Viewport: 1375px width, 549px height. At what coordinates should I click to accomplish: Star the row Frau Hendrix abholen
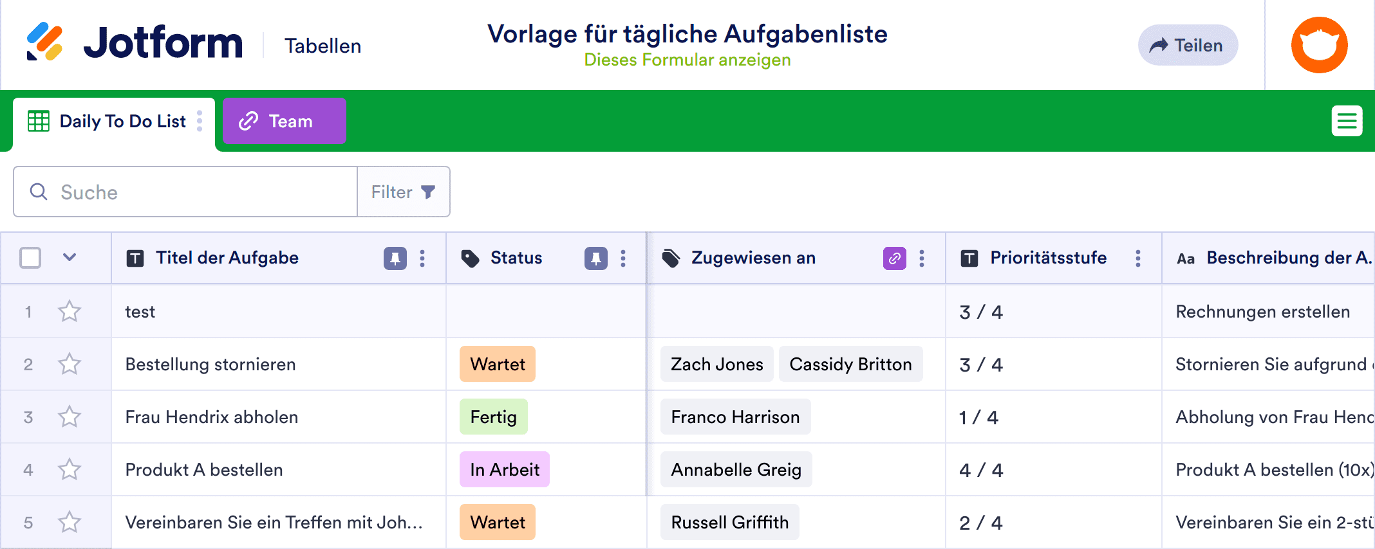pyautogui.click(x=69, y=417)
